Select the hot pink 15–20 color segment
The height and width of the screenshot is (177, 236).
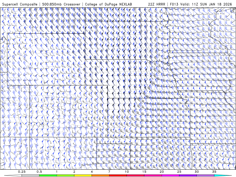click(153, 176)
